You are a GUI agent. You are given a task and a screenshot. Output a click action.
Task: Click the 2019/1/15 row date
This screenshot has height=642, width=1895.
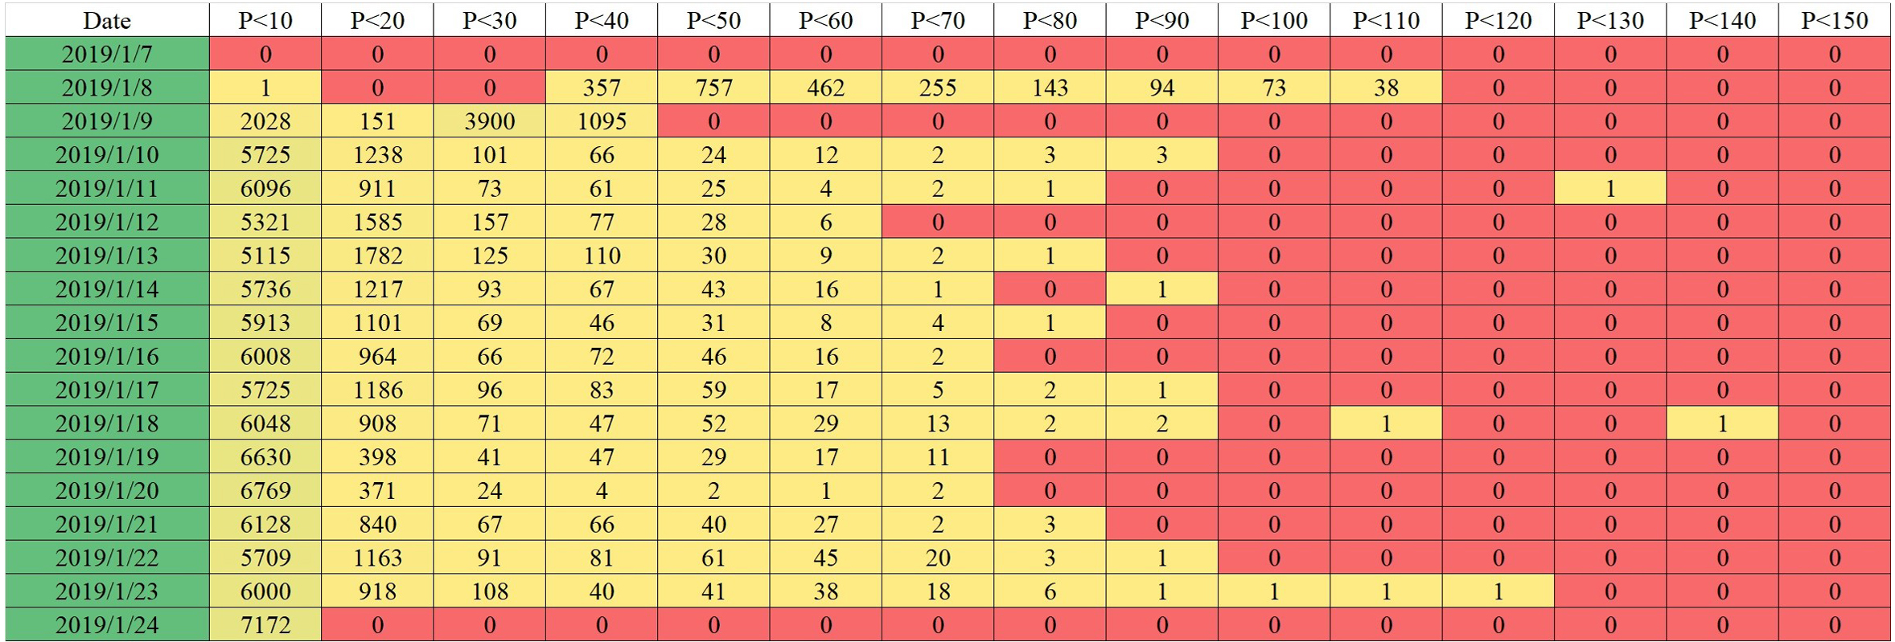click(x=107, y=322)
